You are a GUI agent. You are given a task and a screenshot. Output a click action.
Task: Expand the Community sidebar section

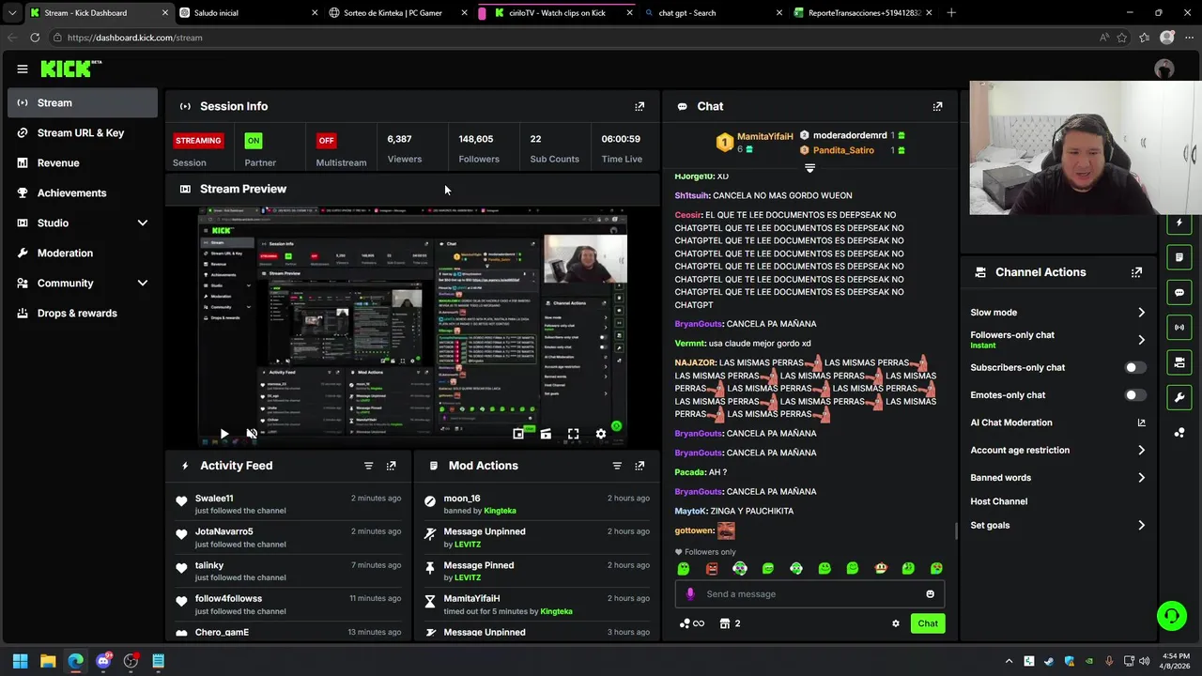pos(143,283)
